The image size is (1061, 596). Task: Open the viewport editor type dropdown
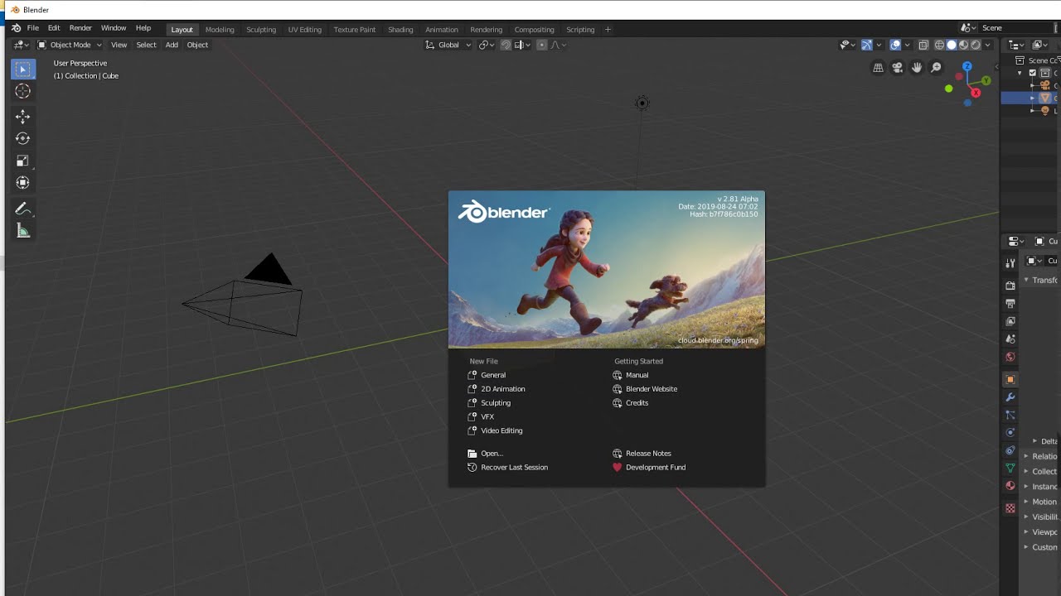click(22, 45)
